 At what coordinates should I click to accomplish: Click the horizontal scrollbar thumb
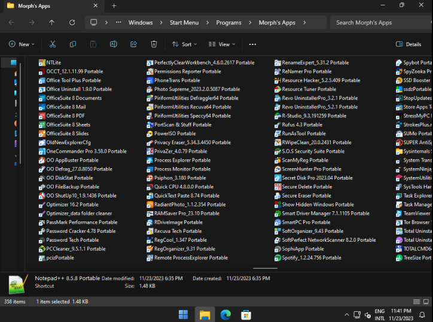click(265, 268)
